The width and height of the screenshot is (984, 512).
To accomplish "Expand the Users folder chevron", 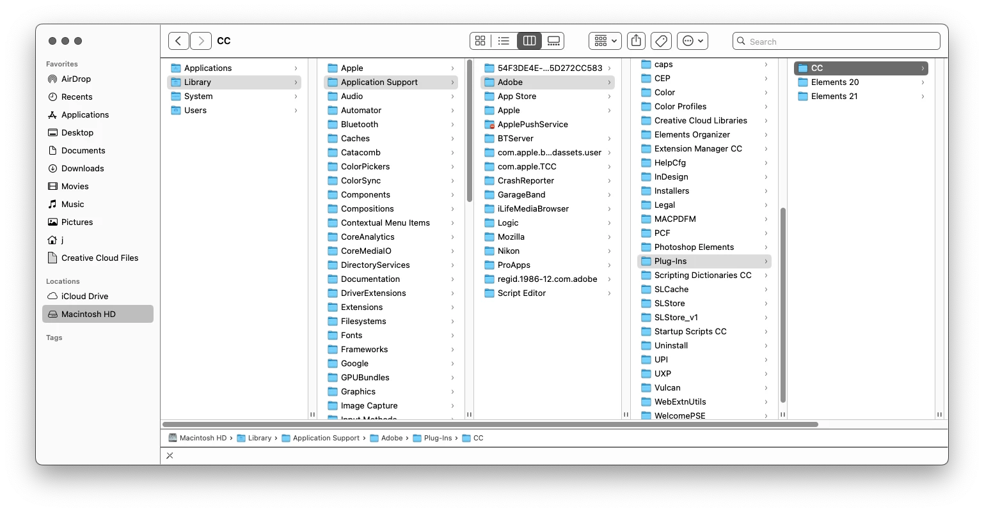I will click(x=296, y=111).
